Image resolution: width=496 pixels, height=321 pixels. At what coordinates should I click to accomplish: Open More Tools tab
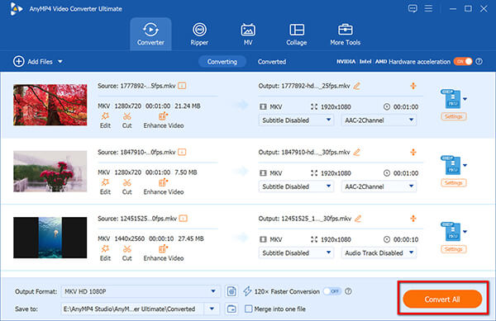coord(345,34)
